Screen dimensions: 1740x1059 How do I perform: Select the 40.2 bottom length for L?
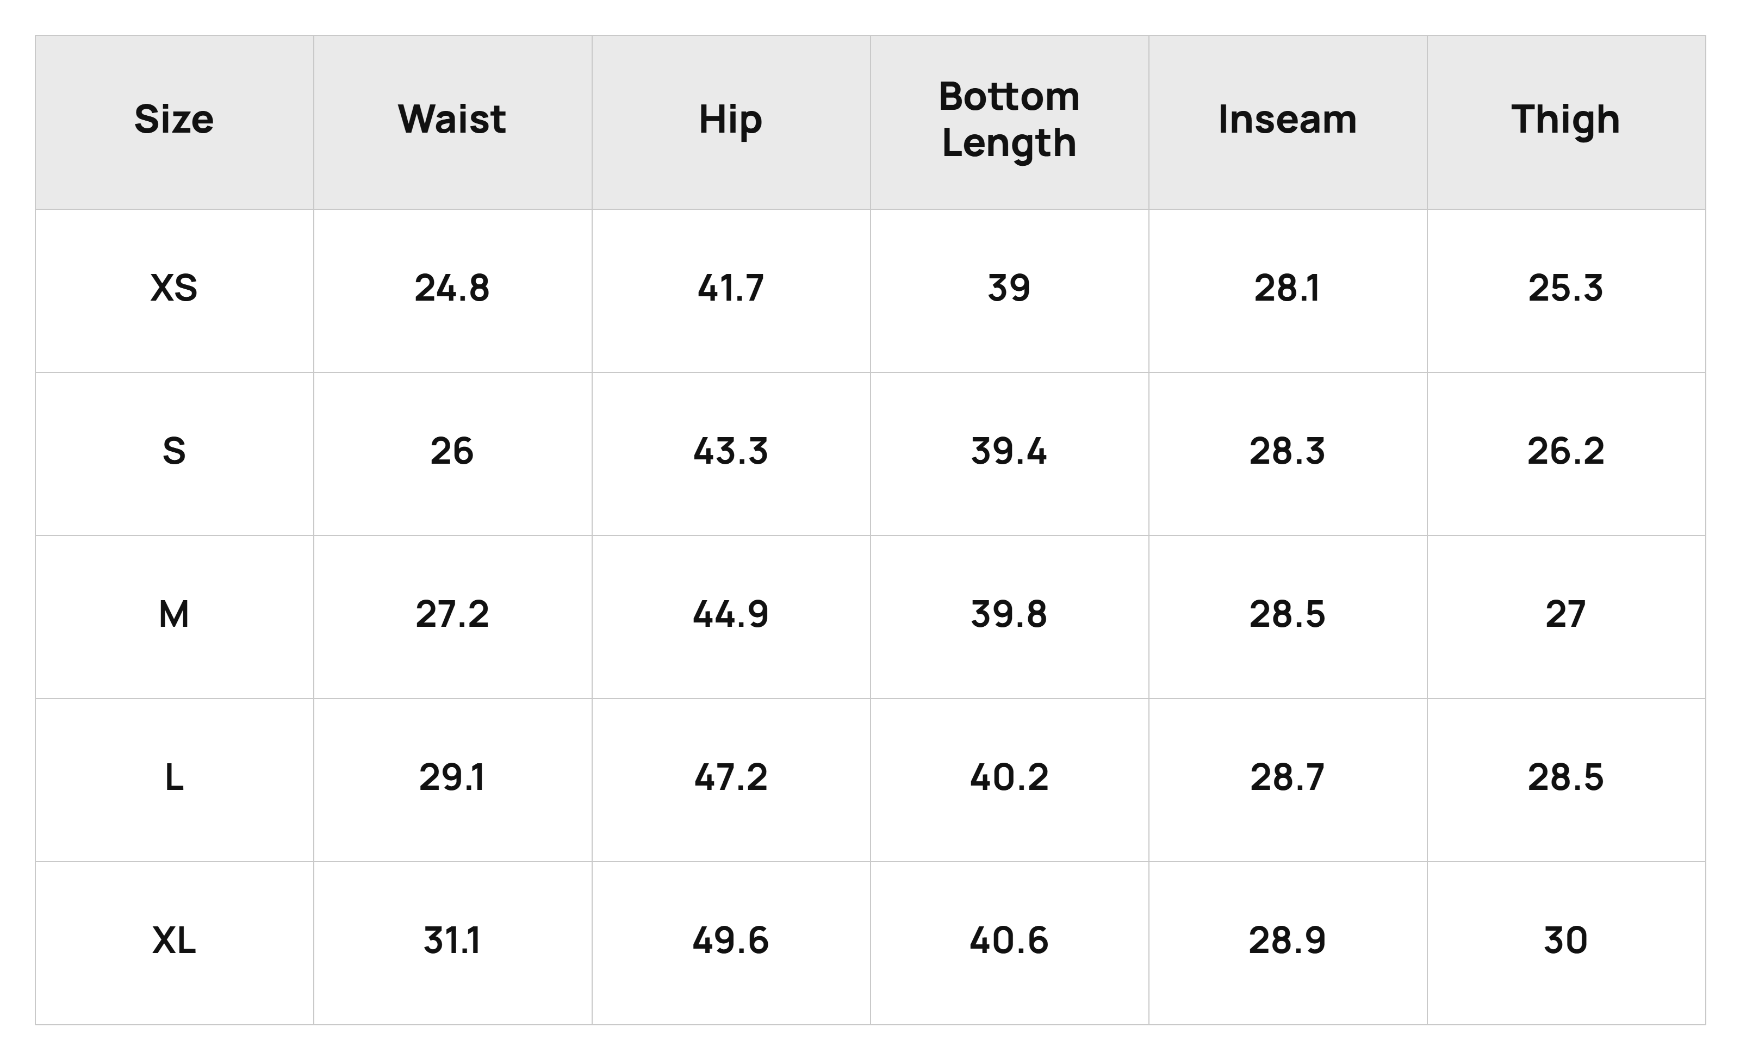[1009, 780]
